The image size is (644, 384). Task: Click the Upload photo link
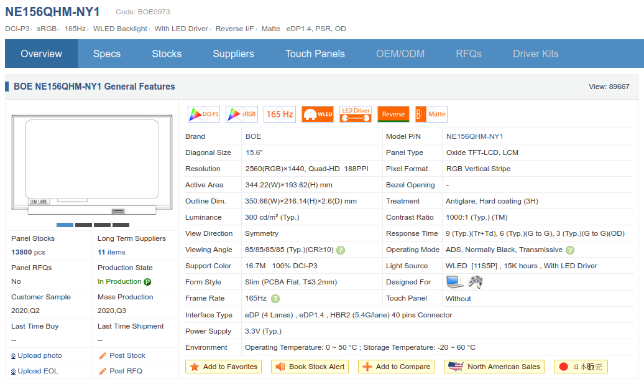[x=40, y=355]
